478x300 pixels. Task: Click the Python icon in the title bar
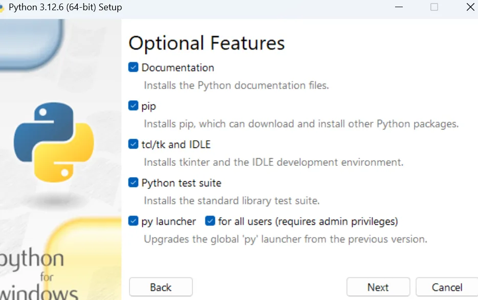click(2, 8)
